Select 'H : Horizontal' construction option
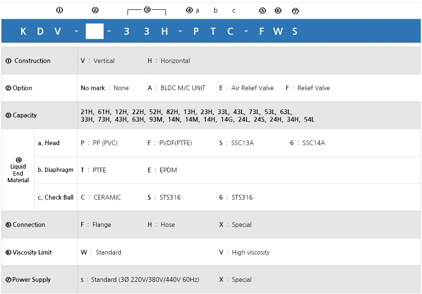 coord(169,61)
